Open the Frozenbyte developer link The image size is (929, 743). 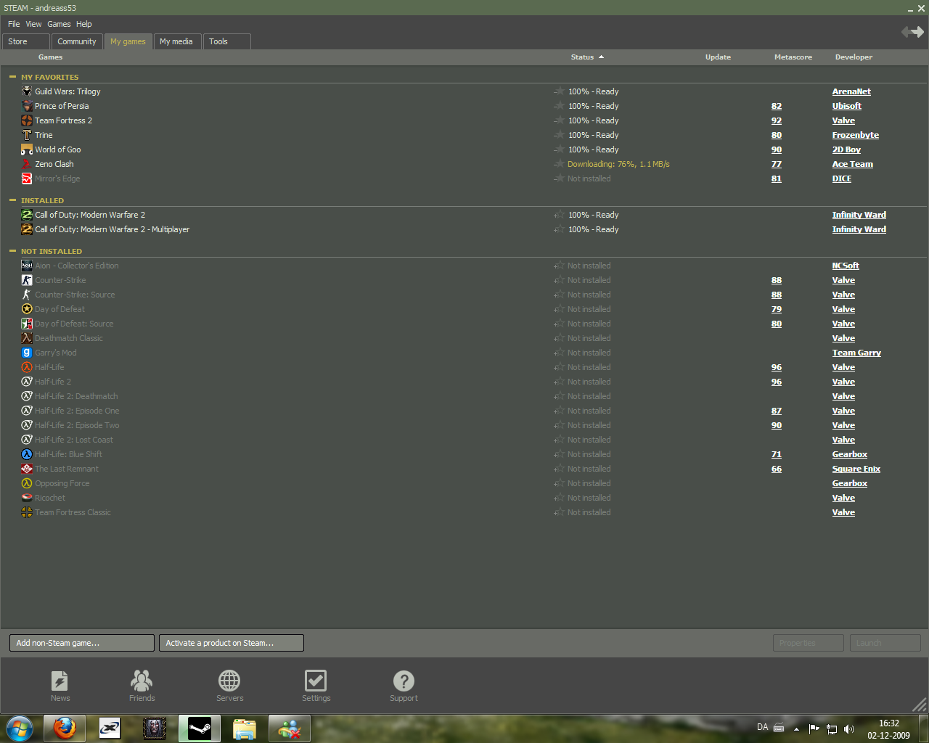tap(855, 135)
